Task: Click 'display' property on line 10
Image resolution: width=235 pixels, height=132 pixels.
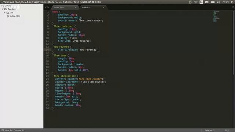Action: (63, 38)
